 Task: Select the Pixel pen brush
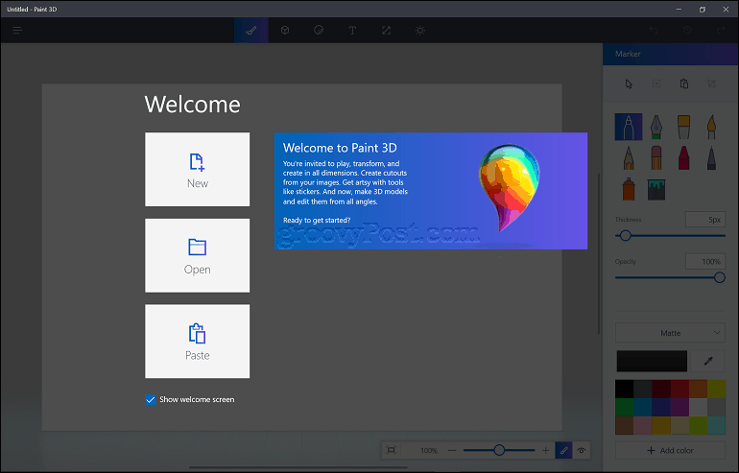click(x=712, y=157)
